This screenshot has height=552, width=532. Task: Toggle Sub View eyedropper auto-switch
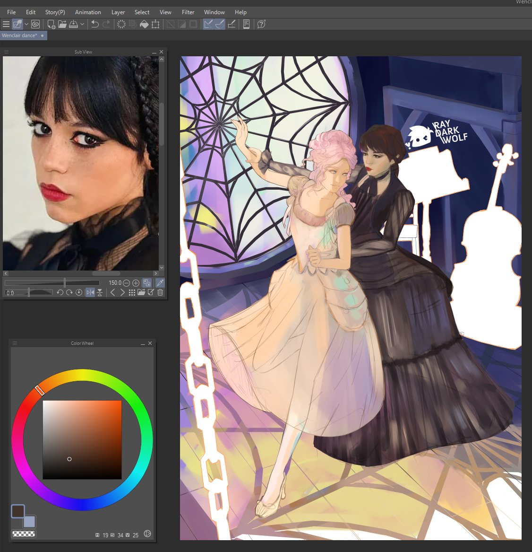[x=160, y=283]
